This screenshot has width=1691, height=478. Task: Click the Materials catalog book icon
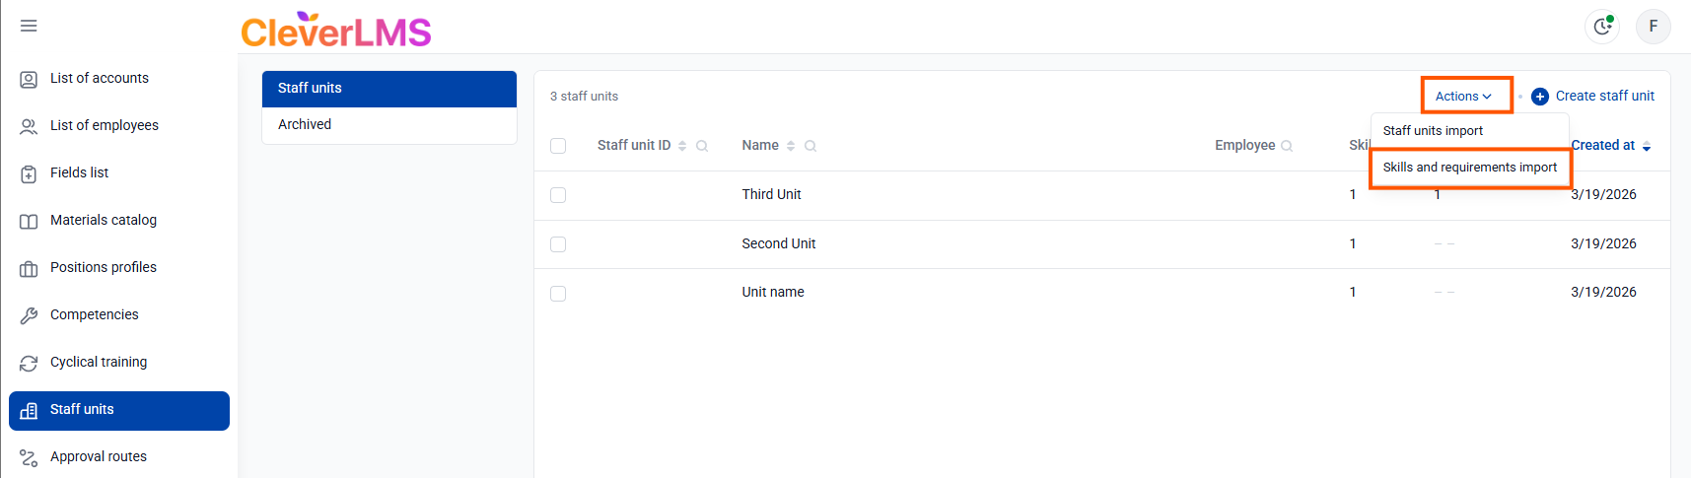[29, 221]
